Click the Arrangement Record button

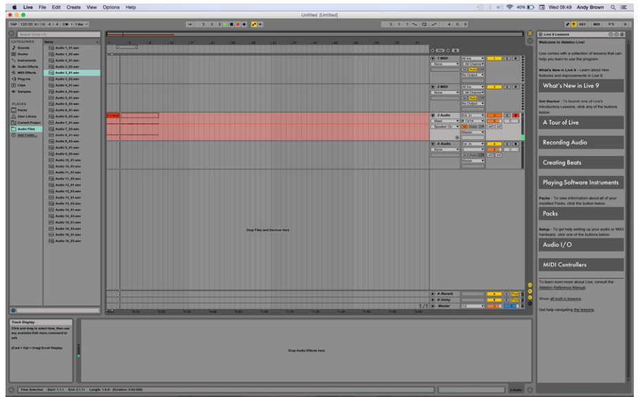(x=237, y=24)
